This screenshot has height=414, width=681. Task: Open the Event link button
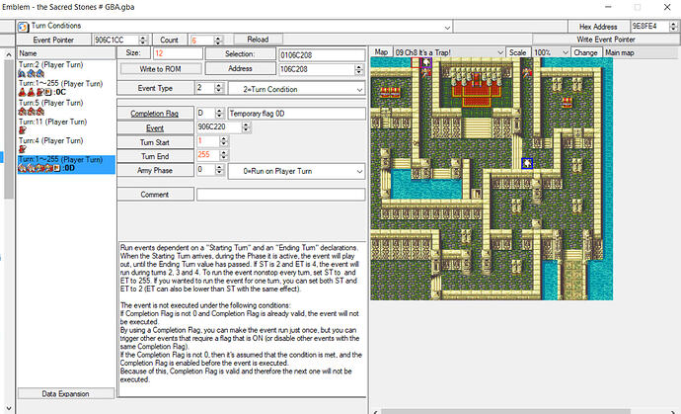click(155, 127)
